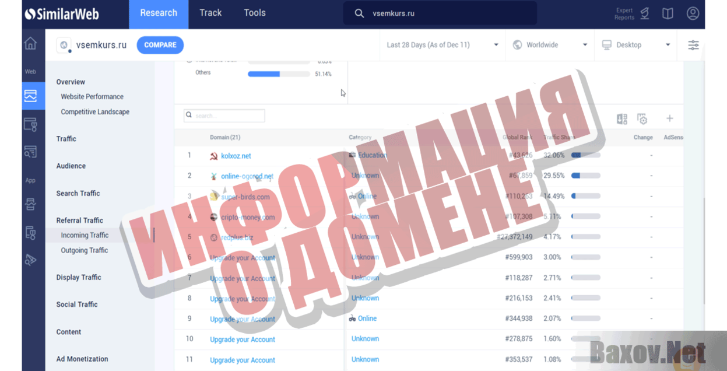The height and width of the screenshot is (371, 727).
Task: Open the user profile icon
Action: pyautogui.click(x=693, y=13)
